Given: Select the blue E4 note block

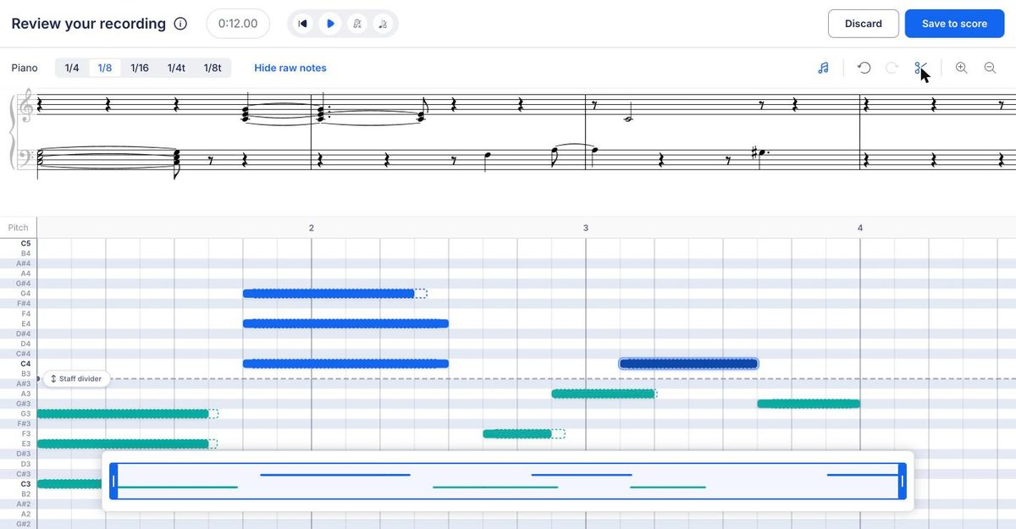Looking at the screenshot, I should point(345,323).
